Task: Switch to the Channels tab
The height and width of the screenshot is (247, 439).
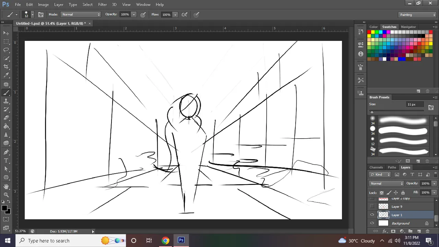Action: [x=376, y=167]
